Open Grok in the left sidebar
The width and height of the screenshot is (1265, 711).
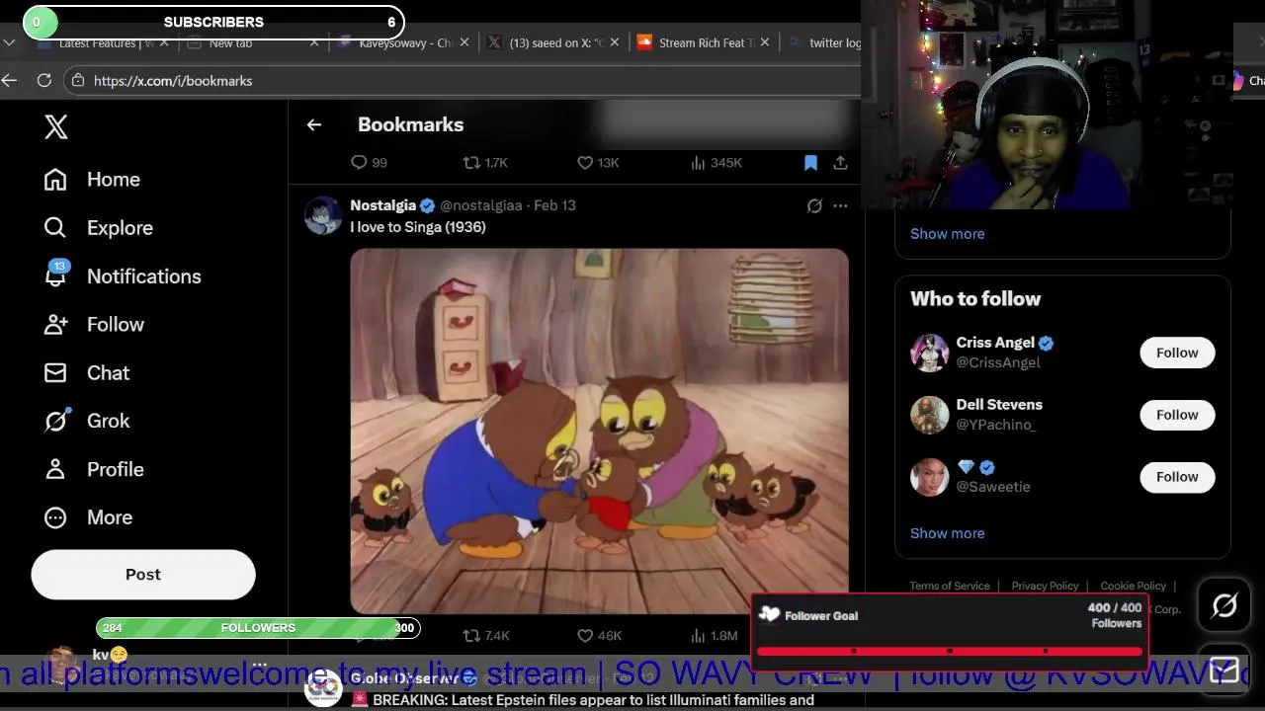click(x=87, y=421)
